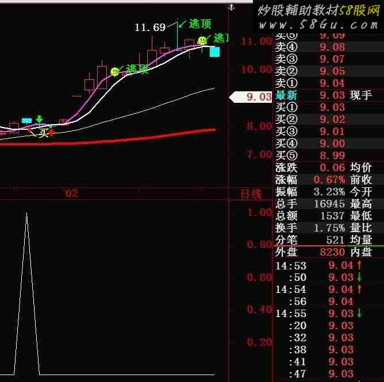Click the 换手 value 1.75%
This screenshot has height=382, width=384.
tap(329, 228)
